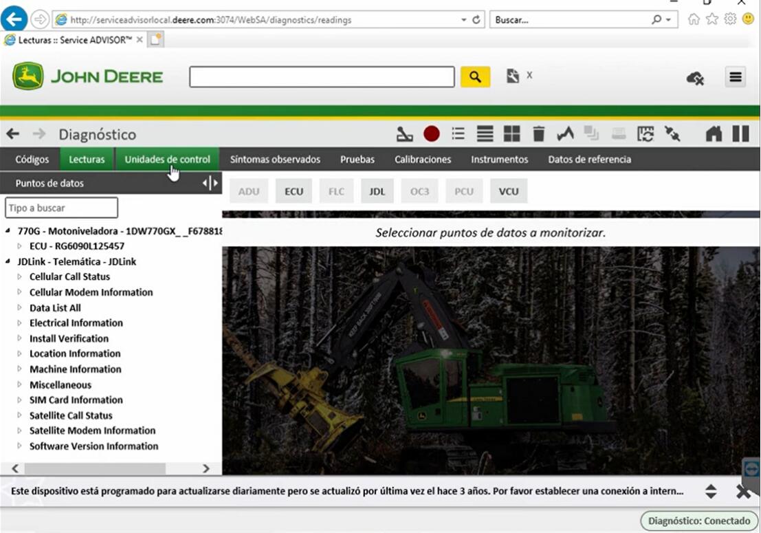This screenshot has width=761, height=533.
Task: Switch to bulleted list view
Action: (x=458, y=133)
